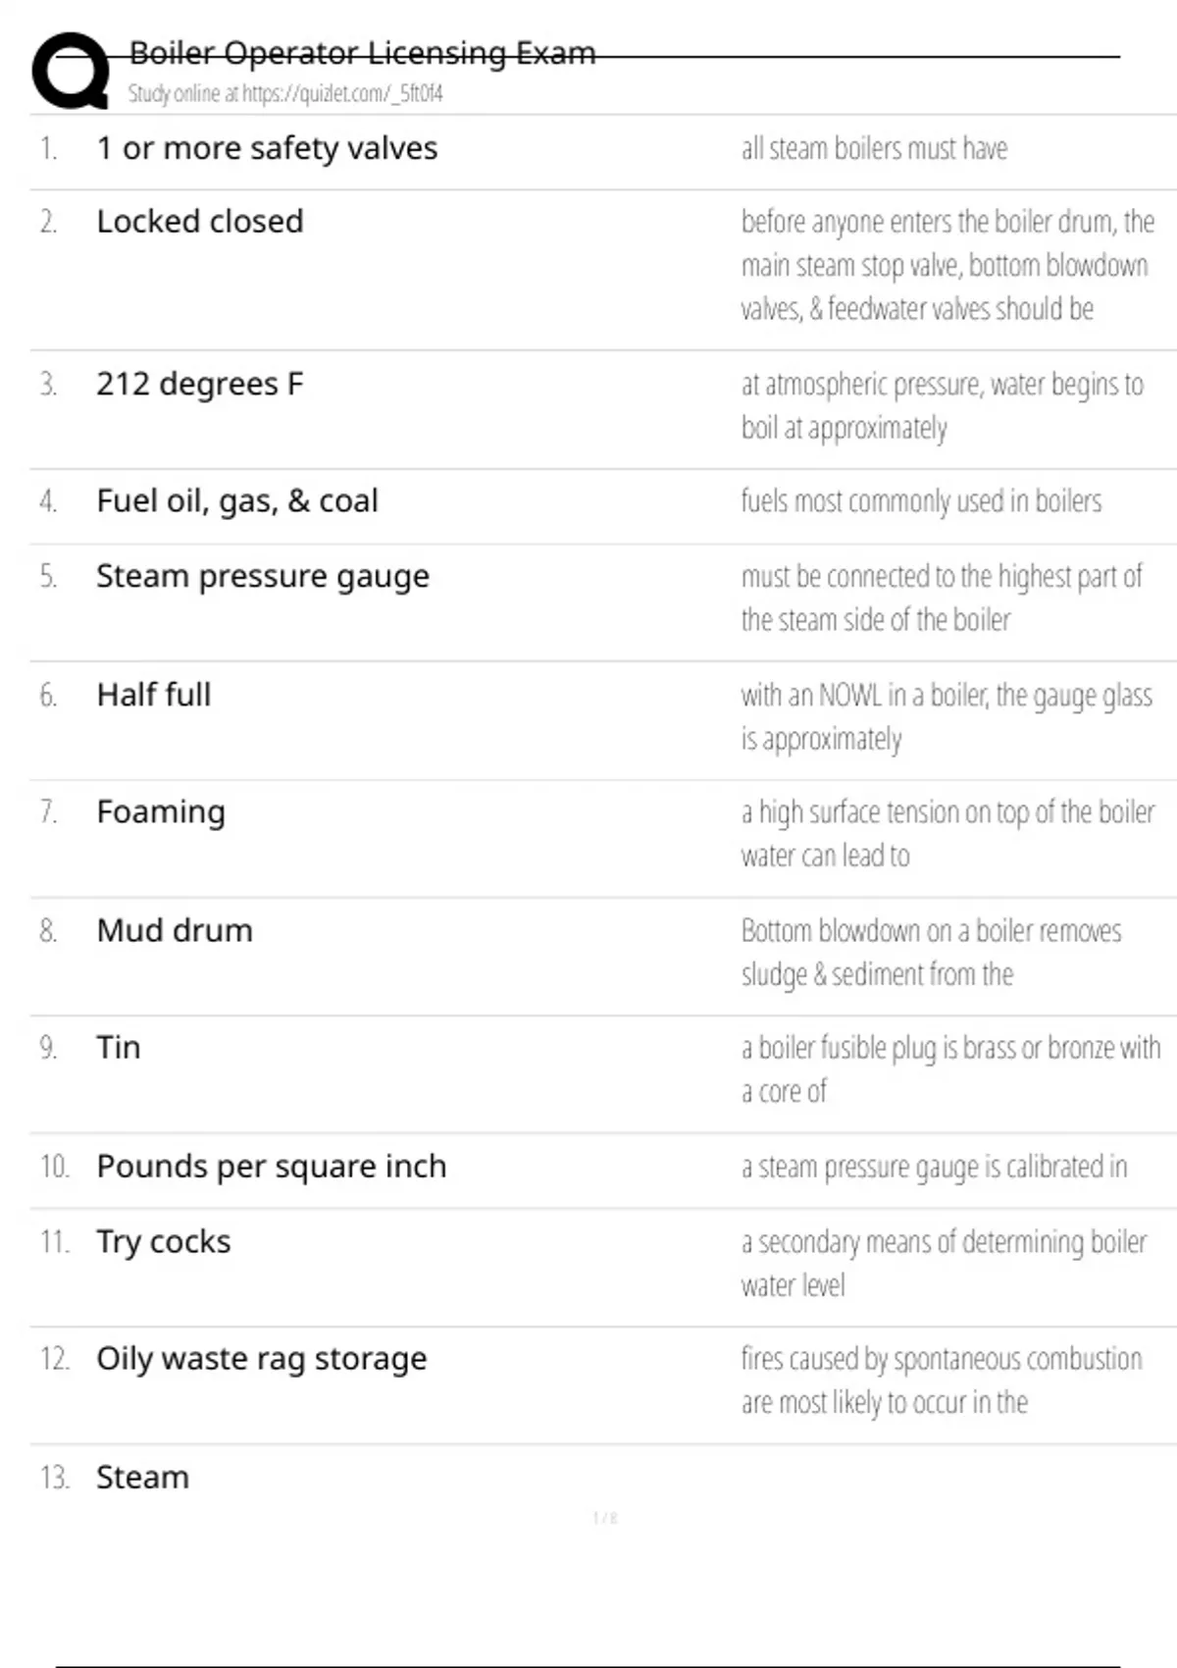Viewport: 1177px width, 1668px height.
Task: Click the "Oily waste rag storage" term
Action: tap(262, 1359)
